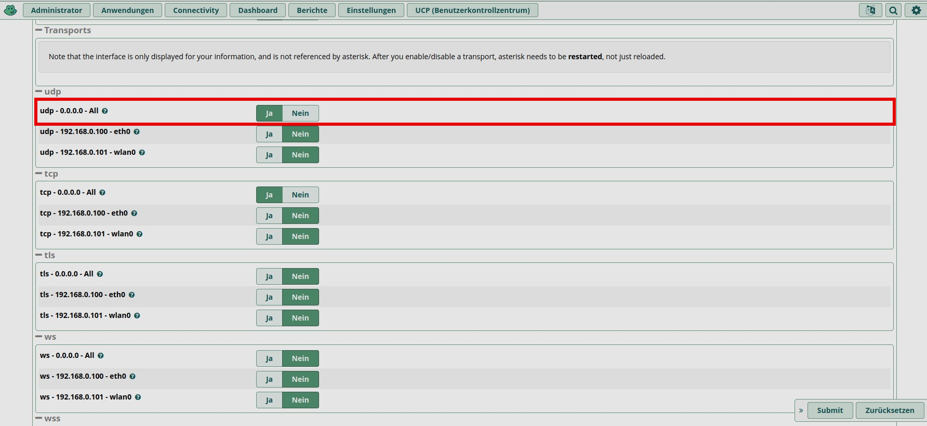The height and width of the screenshot is (426, 927).
Task: Open the Einstellungen menu
Action: [371, 10]
